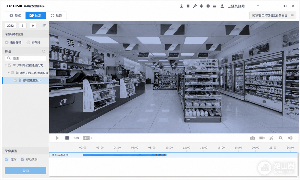The height and width of the screenshot is (180, 300).
Task: Uncheck the 移动侦测 recording type
Action: coord(22,159)
